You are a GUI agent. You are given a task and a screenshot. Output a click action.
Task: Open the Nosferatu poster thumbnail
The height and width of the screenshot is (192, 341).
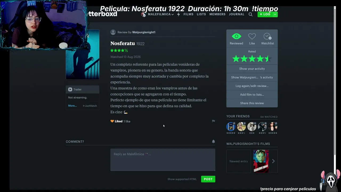coord(83,54)
